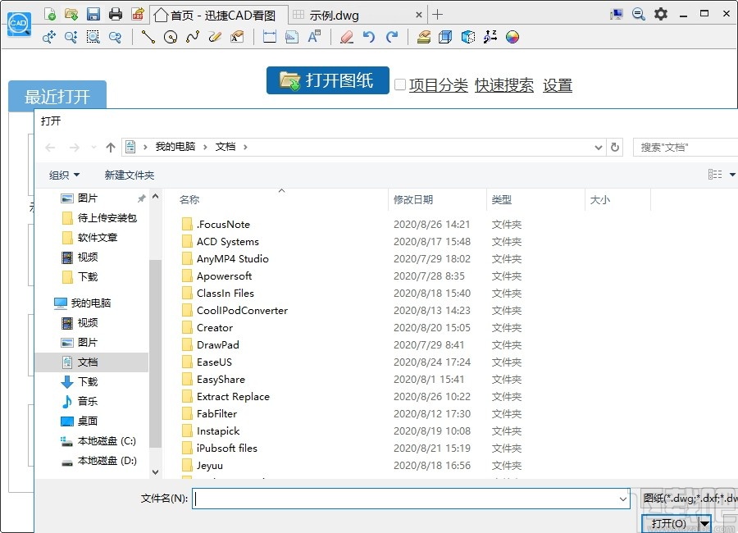The width and height of the screenshot is (738, 533).
Task: Click the undo arrow
Action: coord(369,37)
